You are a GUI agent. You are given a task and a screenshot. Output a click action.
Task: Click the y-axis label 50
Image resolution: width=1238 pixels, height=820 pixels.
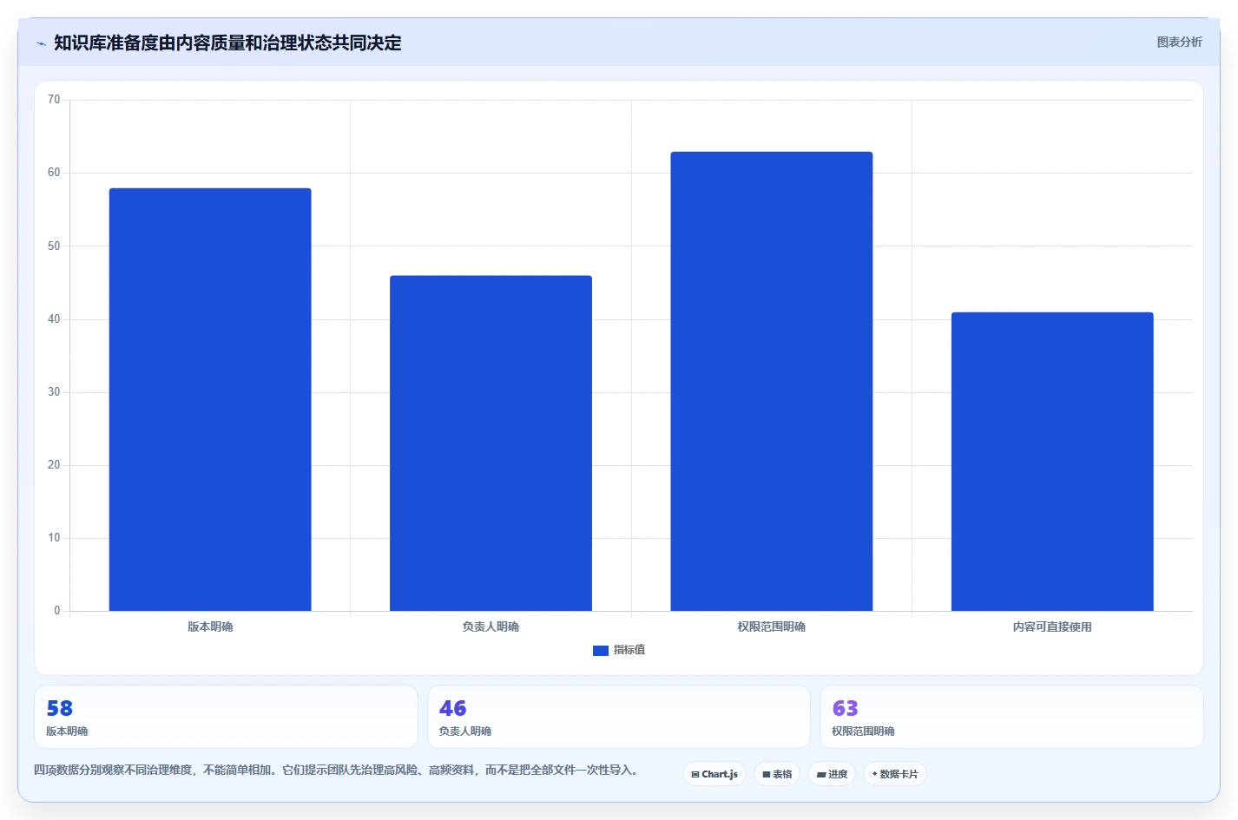point(54,246)
